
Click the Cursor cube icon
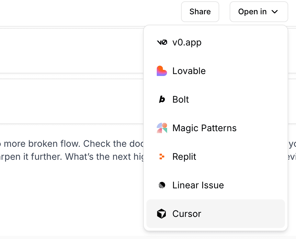pyautogui.click(x=162, y=214)
